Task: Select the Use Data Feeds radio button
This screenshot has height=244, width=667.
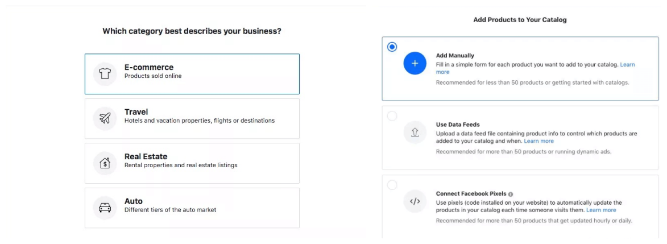Action: point(392,117)
